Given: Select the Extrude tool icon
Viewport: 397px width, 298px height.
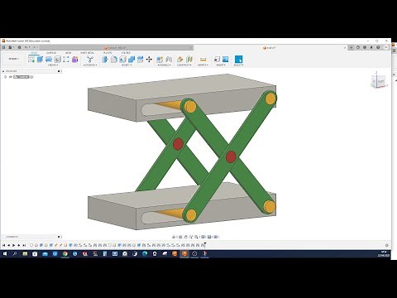Looking at the screenshot, I should click(x=41, y=59).
